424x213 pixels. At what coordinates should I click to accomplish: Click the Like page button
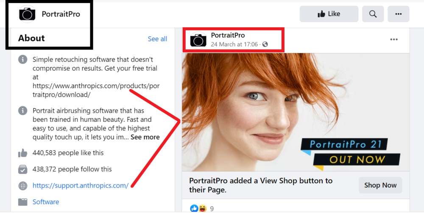pyautogui.click(x=329, y=14)
